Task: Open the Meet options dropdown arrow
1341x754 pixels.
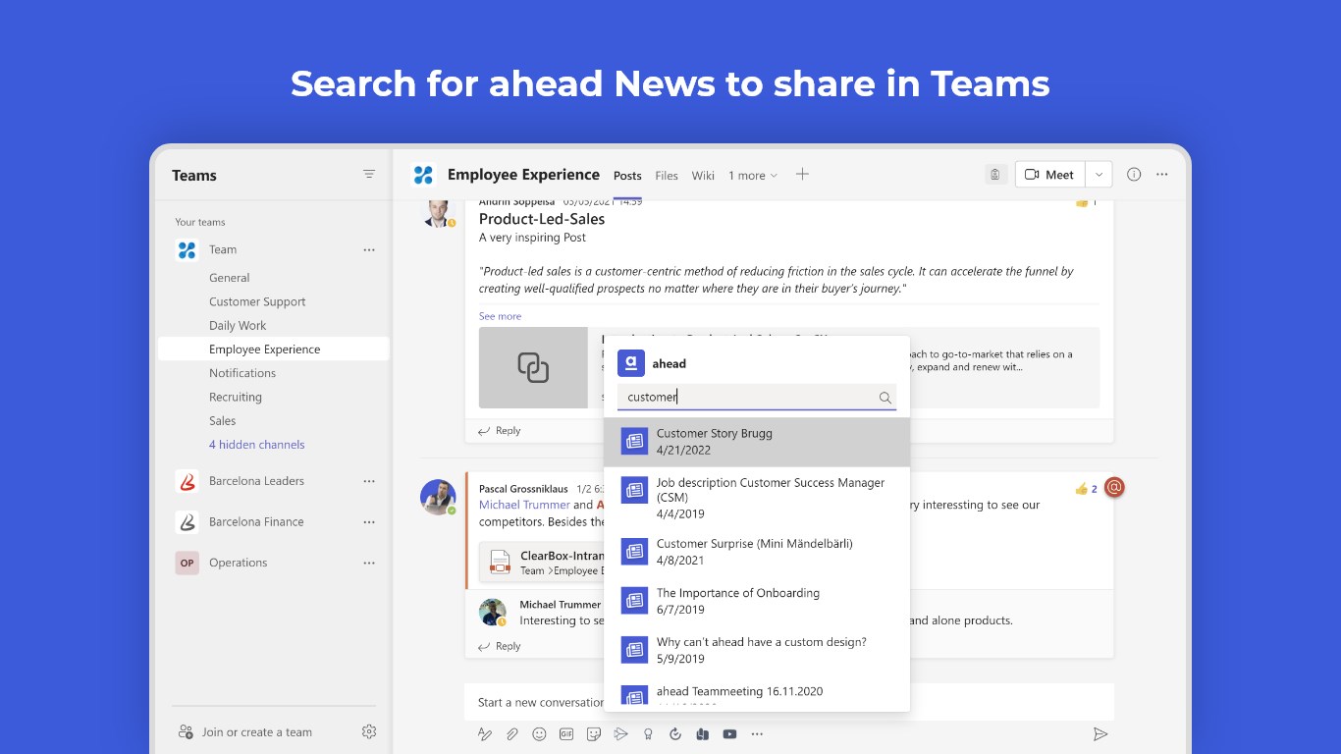Action: click(1100, 175)
